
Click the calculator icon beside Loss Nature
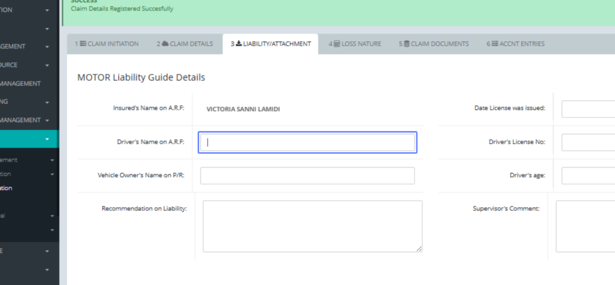tap(337, 44)
